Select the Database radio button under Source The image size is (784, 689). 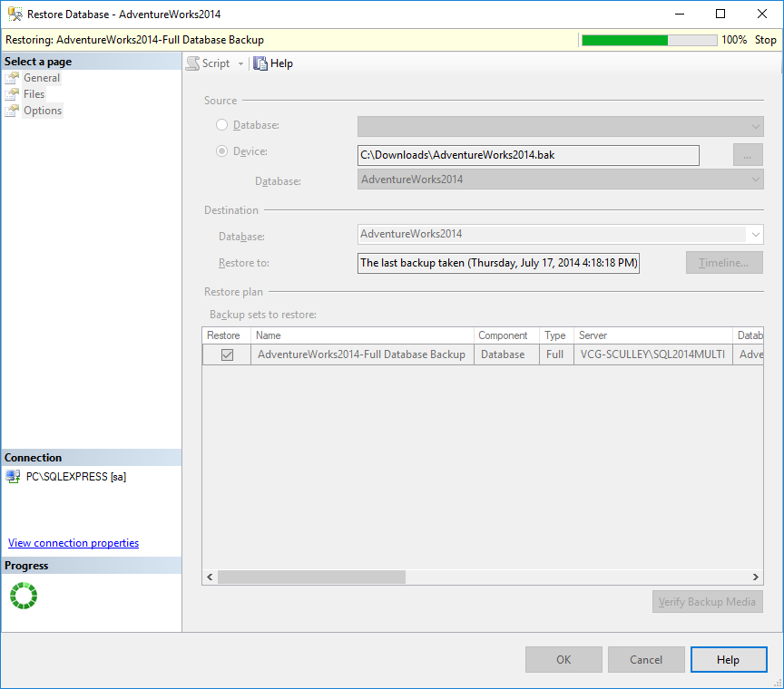[x=221, y=124]
